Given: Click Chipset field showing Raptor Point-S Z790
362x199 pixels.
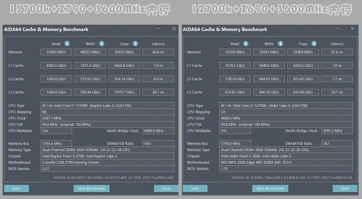Looking at the screenshot, I should [x=107, y=156].
